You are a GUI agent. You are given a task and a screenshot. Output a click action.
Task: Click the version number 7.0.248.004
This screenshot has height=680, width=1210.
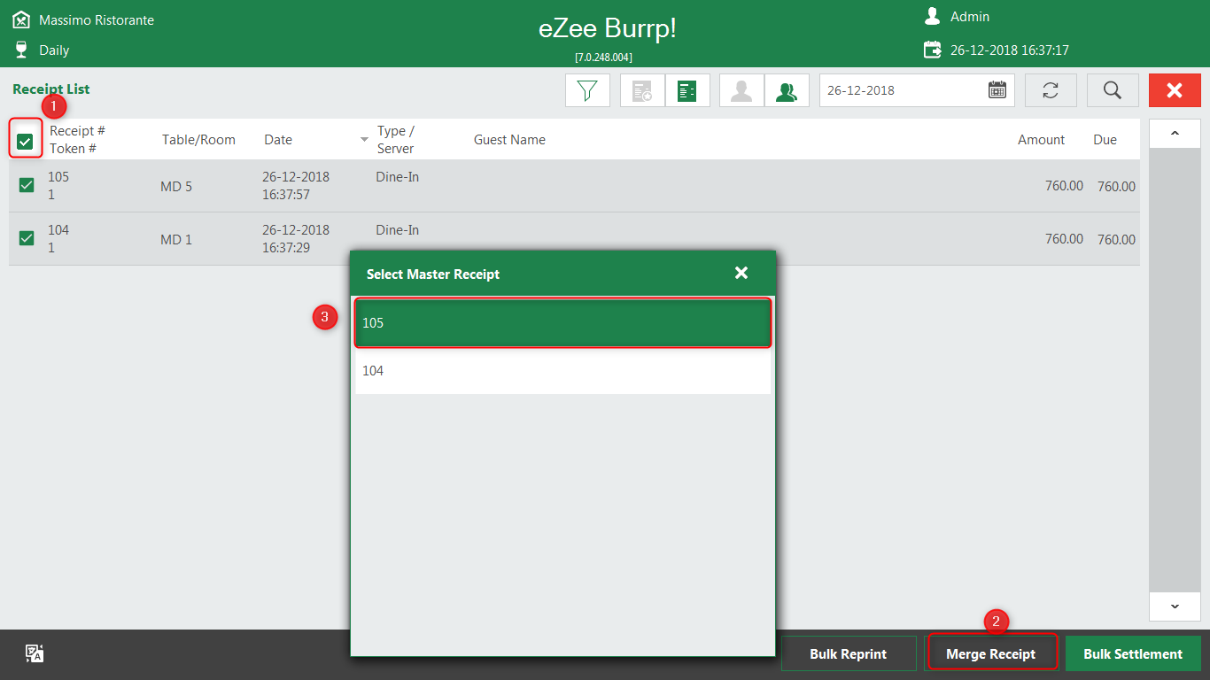(604, 57)
